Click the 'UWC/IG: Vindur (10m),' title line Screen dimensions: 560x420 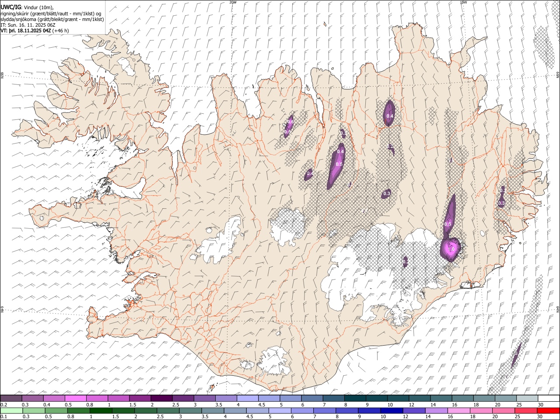[27, 7]
